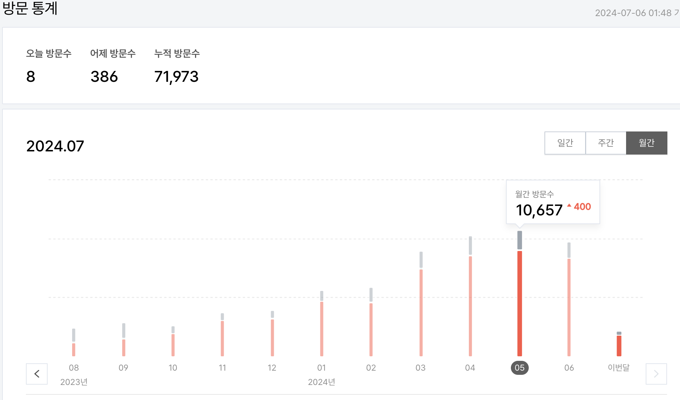Click the 2024.07 period label
The height and width of the screenshot is (400, 680).
(x=55, y=146)
